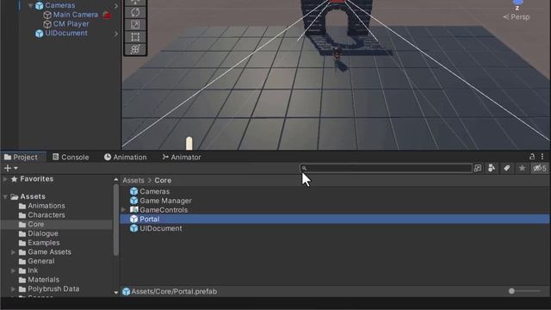This screenshot has width=551, height=310.
Task: Select the Transform tool in scene toolbar
Action: [135, 49]
